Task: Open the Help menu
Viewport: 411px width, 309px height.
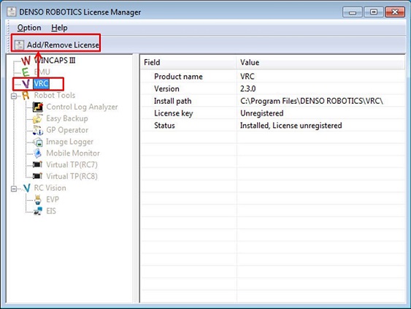Action: (59, 28)
